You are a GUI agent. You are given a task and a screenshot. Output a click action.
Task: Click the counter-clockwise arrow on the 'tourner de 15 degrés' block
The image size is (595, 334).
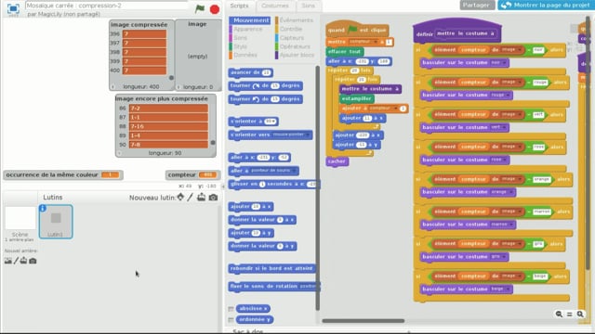(257, 99)
